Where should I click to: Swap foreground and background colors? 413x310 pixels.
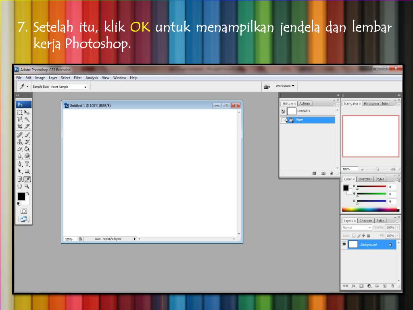tap(28, 193)
